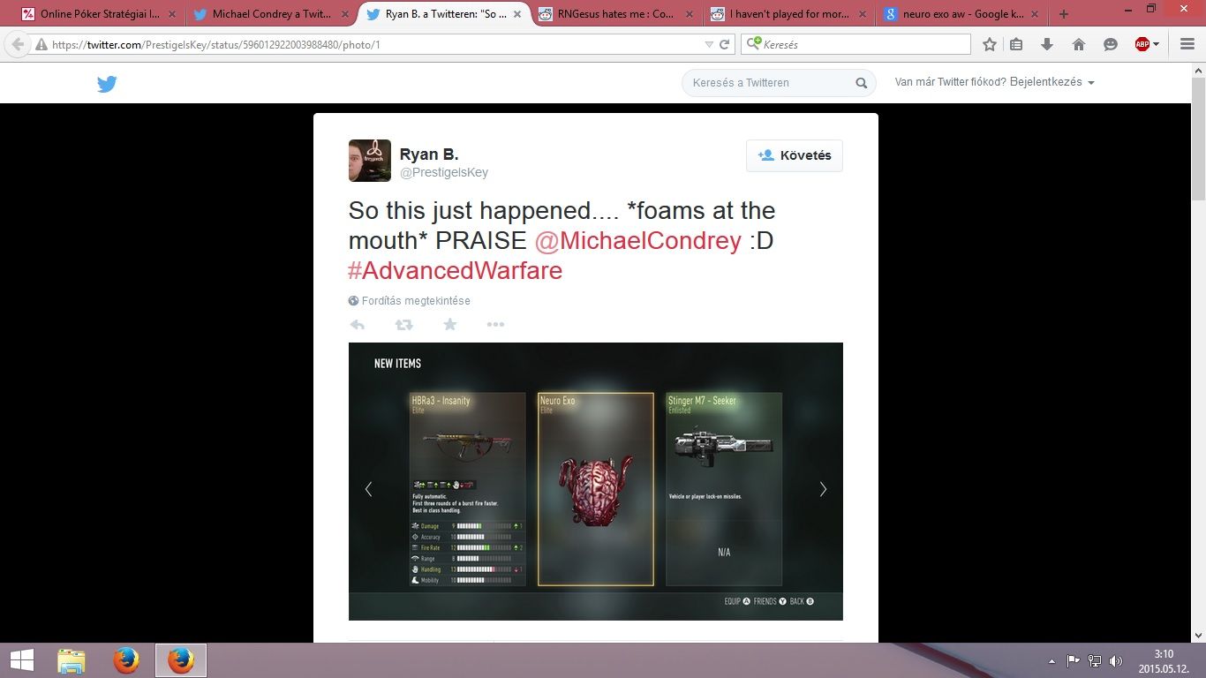The width and height of the screenshot is (1206, 678).
Task: Go to Firefox home page icon
Action: 1078,44
